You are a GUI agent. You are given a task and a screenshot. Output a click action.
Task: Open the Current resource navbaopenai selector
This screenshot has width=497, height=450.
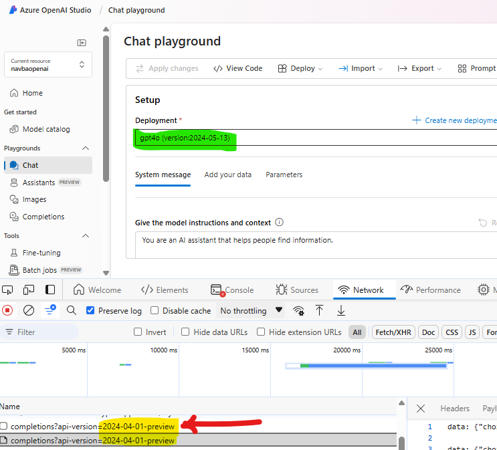[48, 65]
